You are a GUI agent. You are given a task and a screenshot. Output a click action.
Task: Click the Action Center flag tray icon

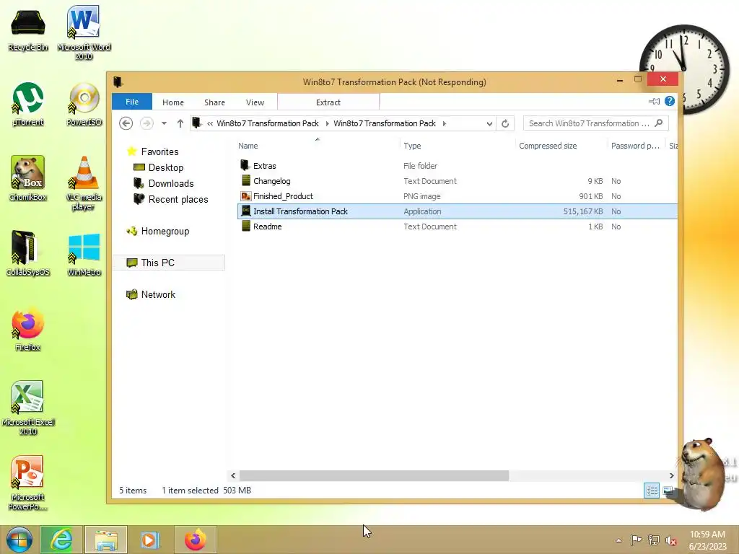click(x=637, y=540)
